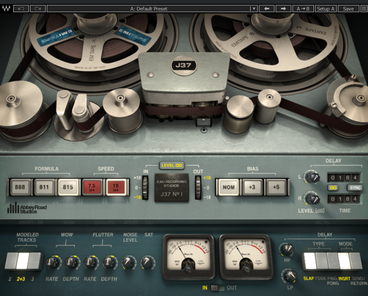Image resolution: width=368 pixels, height=296 pixels.
Task: Select PING PONG delay type
Action: click(x=332, y=261)
